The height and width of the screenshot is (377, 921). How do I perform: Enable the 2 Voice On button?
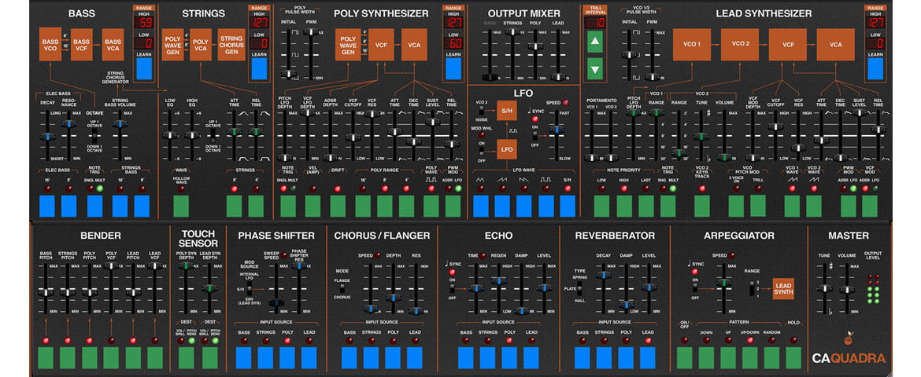click(x=736, y=206)
